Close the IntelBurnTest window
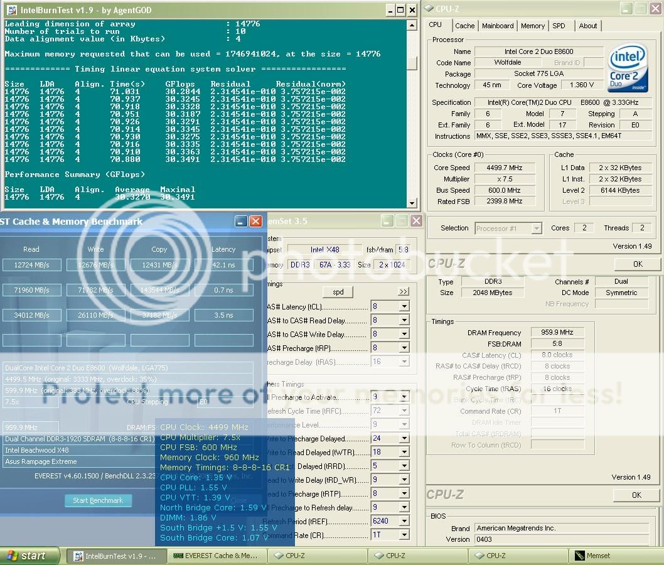 tap(412, 10)
